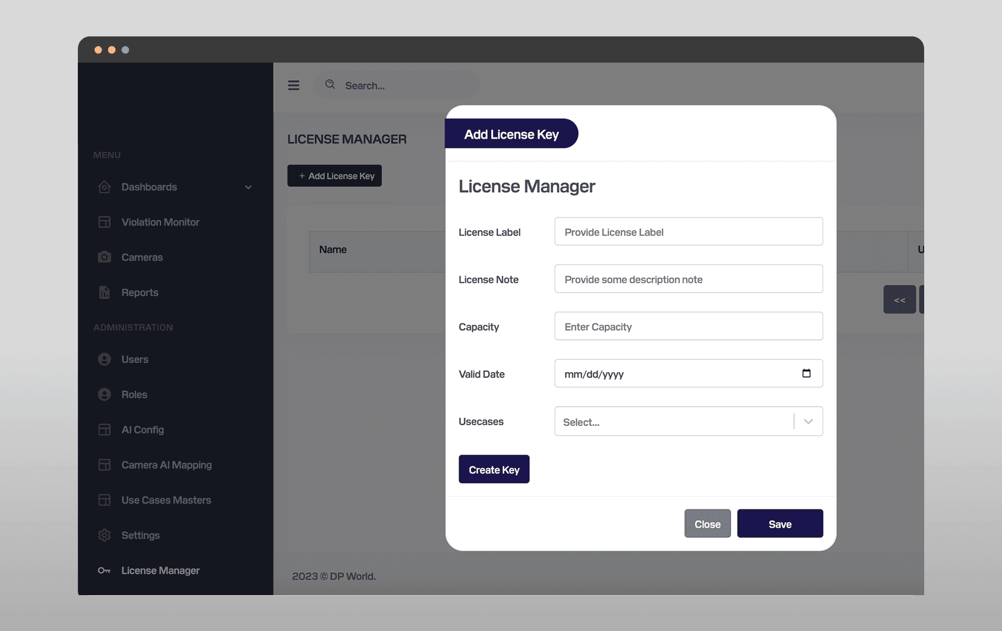Click the Create Key button
1002x631 pixels.
pyautogui.click(x=494, y=469)
